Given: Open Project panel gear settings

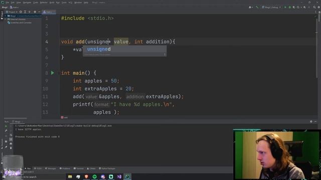Looking at the screenshot, I should coord(35,12).
